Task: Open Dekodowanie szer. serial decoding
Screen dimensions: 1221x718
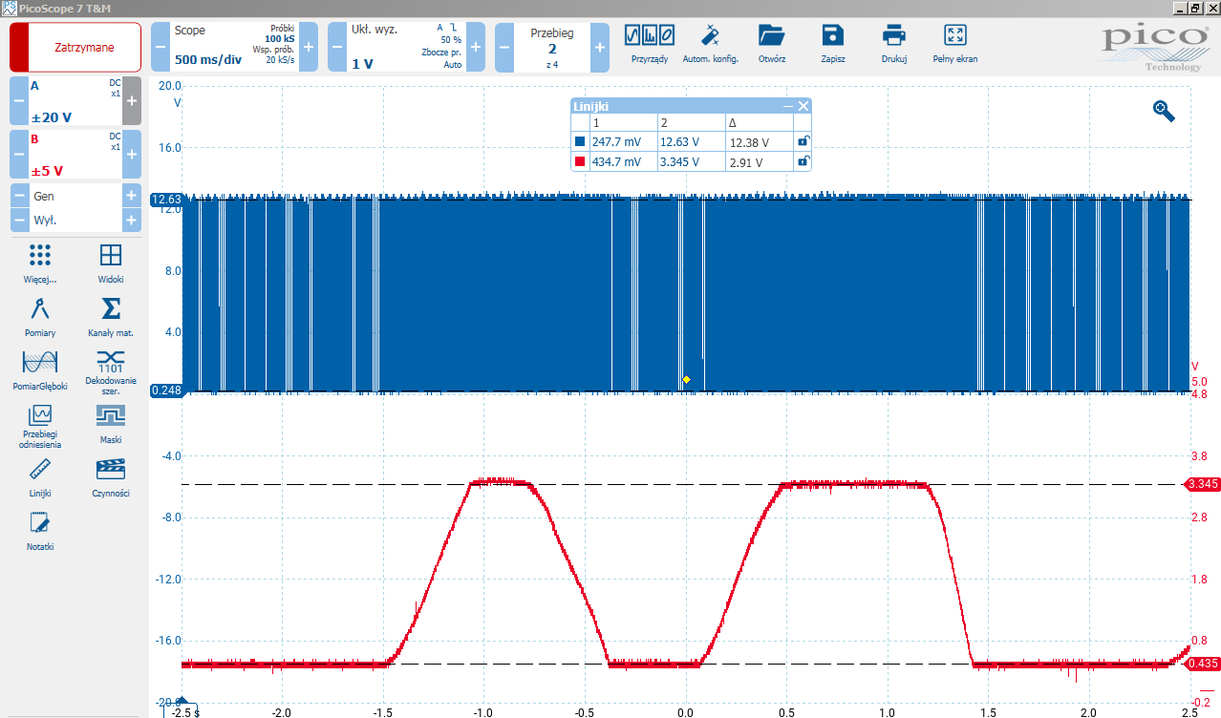Action: (111, 373)
